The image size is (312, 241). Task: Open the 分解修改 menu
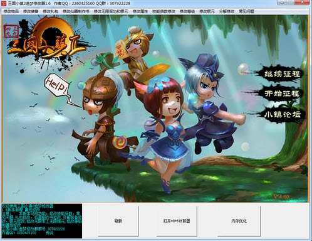click(227, 11)
